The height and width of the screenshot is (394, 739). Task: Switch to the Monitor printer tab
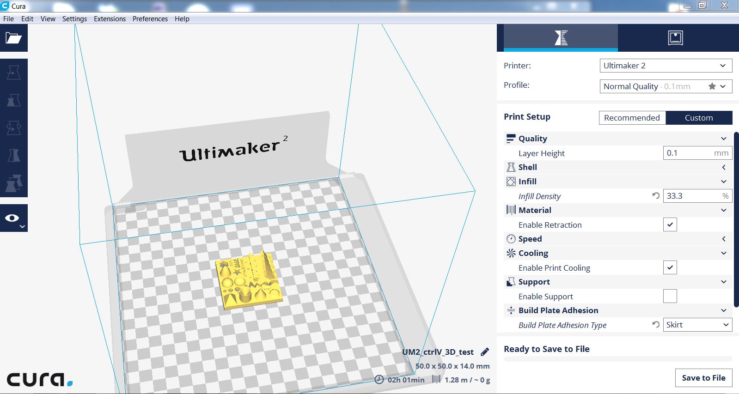675,37
